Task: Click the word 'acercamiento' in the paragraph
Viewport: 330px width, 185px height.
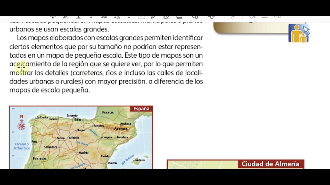Action: coord(30,64)
